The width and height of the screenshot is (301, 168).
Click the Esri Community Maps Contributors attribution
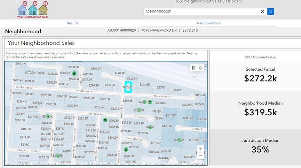pyautogui.click(x=26, y=164)
